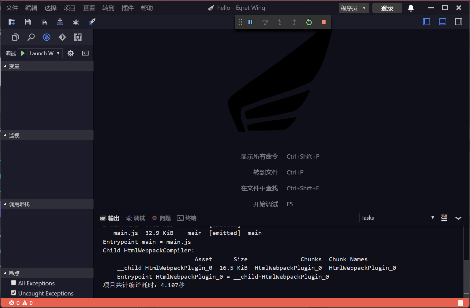
Task: Open the 文件 menu
Action: click(12, 8)
